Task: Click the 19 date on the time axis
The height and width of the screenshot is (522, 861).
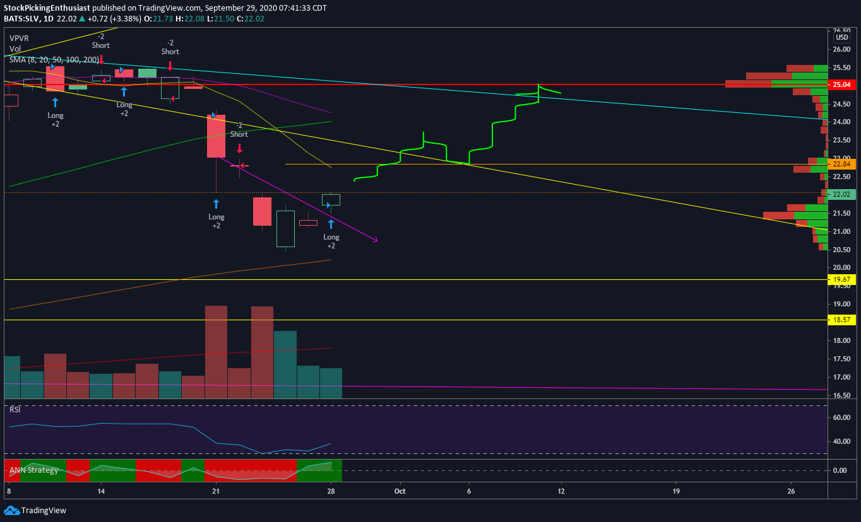Action: click(x=676, y=490)
